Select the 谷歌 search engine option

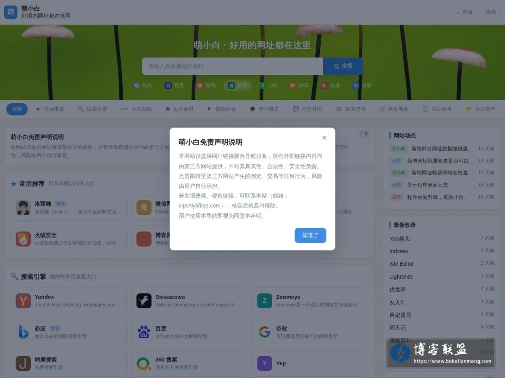[362, 85]
